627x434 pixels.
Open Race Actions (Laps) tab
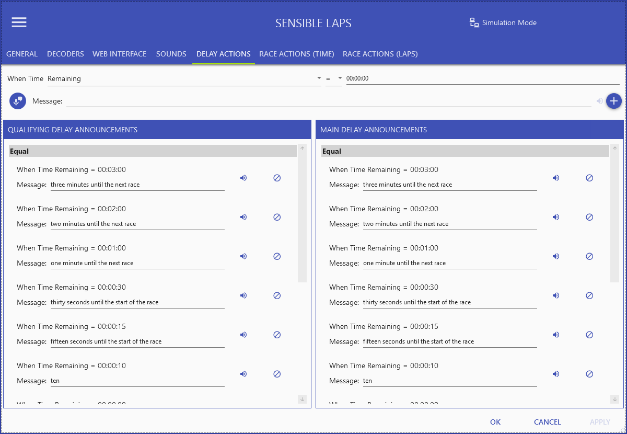380,54
